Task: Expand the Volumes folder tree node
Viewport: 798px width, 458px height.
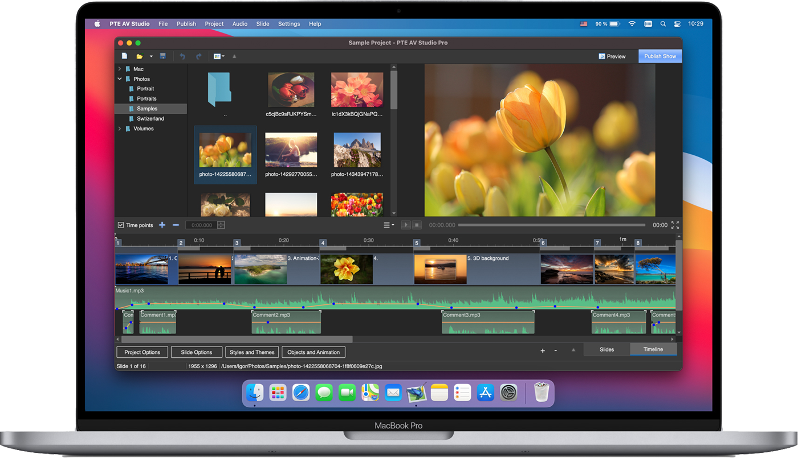Action: coord(120,129)
